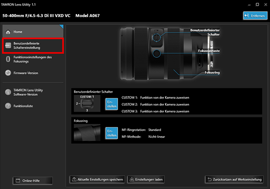
Task: Click the CUSTOM 2 function text row
Action: point(155,104)
